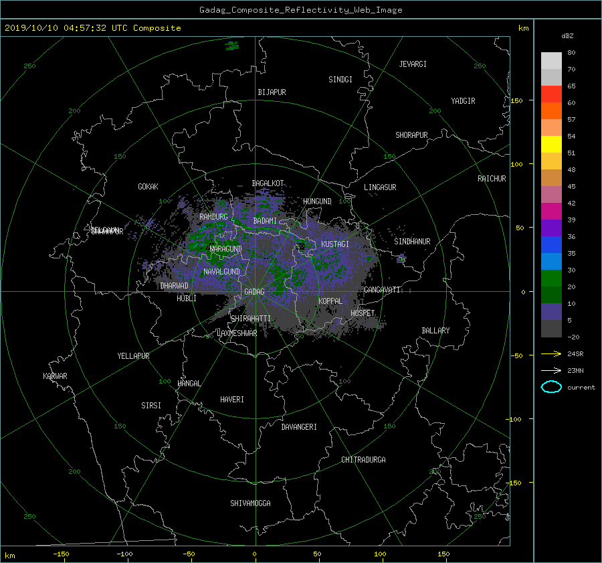Select the magenta 39-42 dBZ legend swatch

[x=551, y=211]
